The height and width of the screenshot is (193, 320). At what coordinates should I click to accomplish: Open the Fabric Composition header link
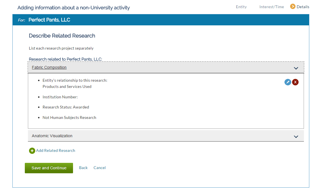click(x=49, y=67)
